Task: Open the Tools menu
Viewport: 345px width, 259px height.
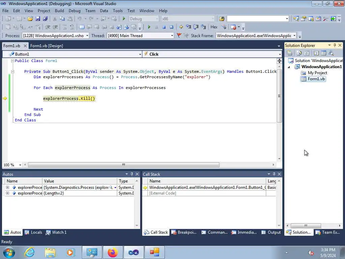Action: click(x=118, y=10)
